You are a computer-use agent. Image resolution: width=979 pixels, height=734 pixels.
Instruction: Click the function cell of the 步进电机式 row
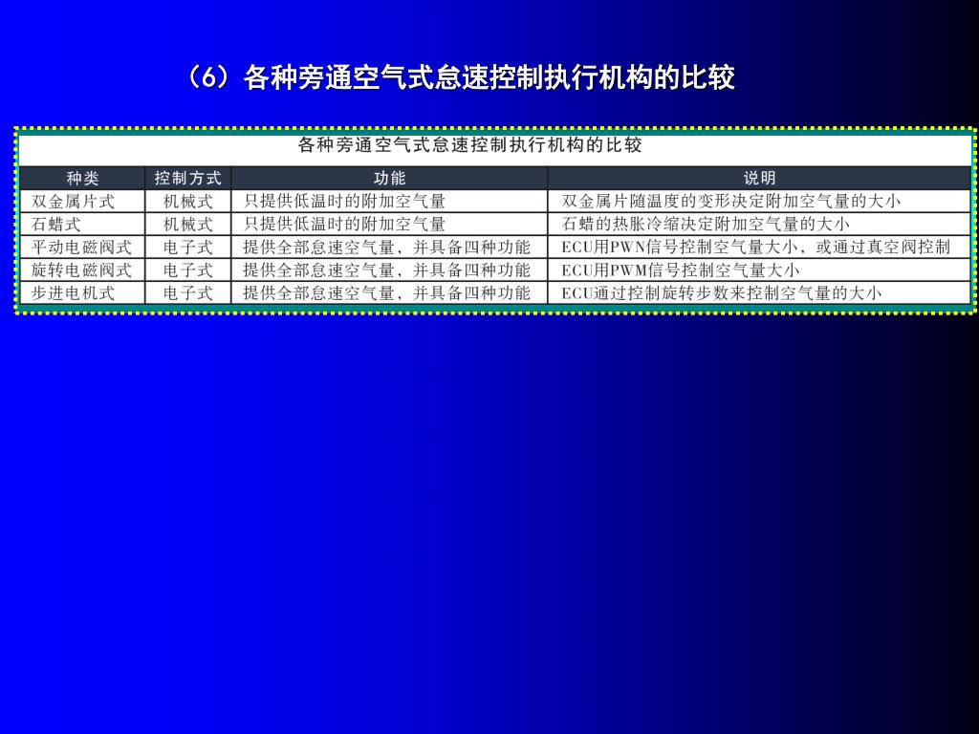coord(390,292)
